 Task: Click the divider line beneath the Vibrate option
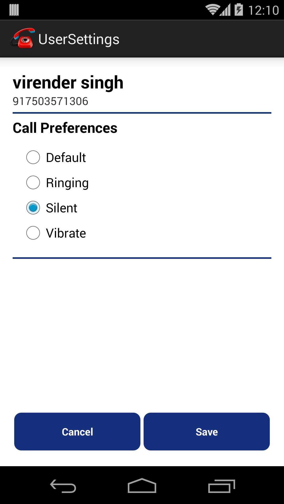[142, 258]
